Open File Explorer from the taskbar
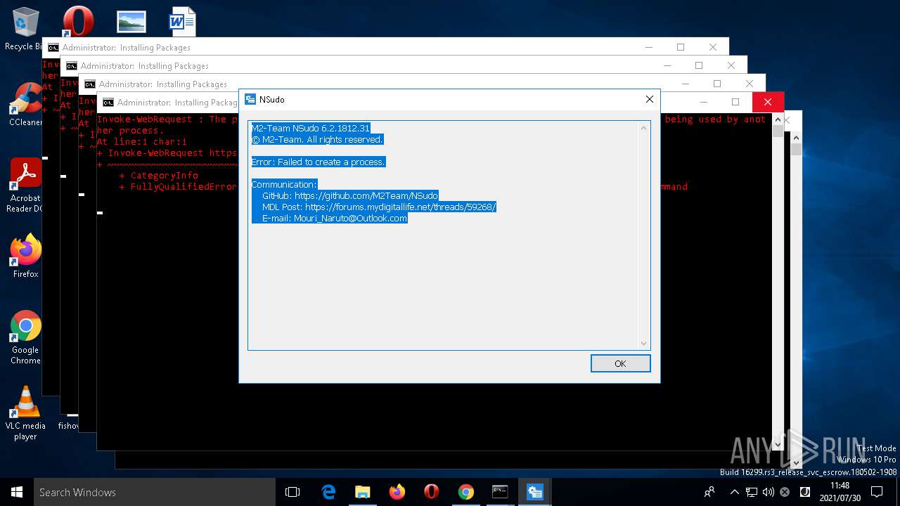 click(362, 492)
